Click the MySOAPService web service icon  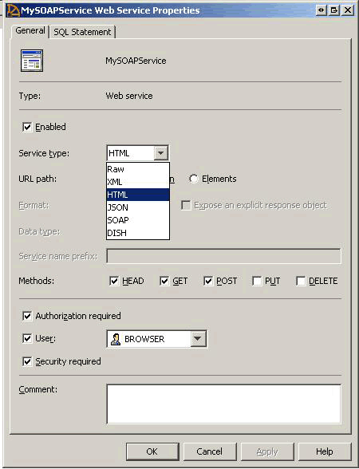click(32, 61)
